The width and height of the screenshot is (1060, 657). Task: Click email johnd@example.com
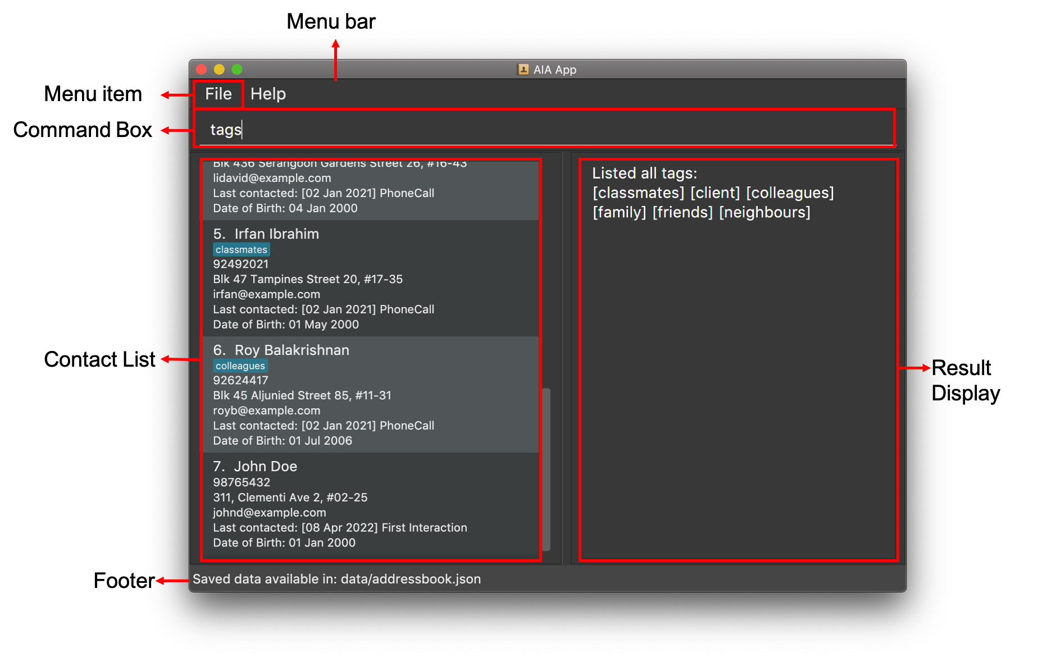point(269,513)
